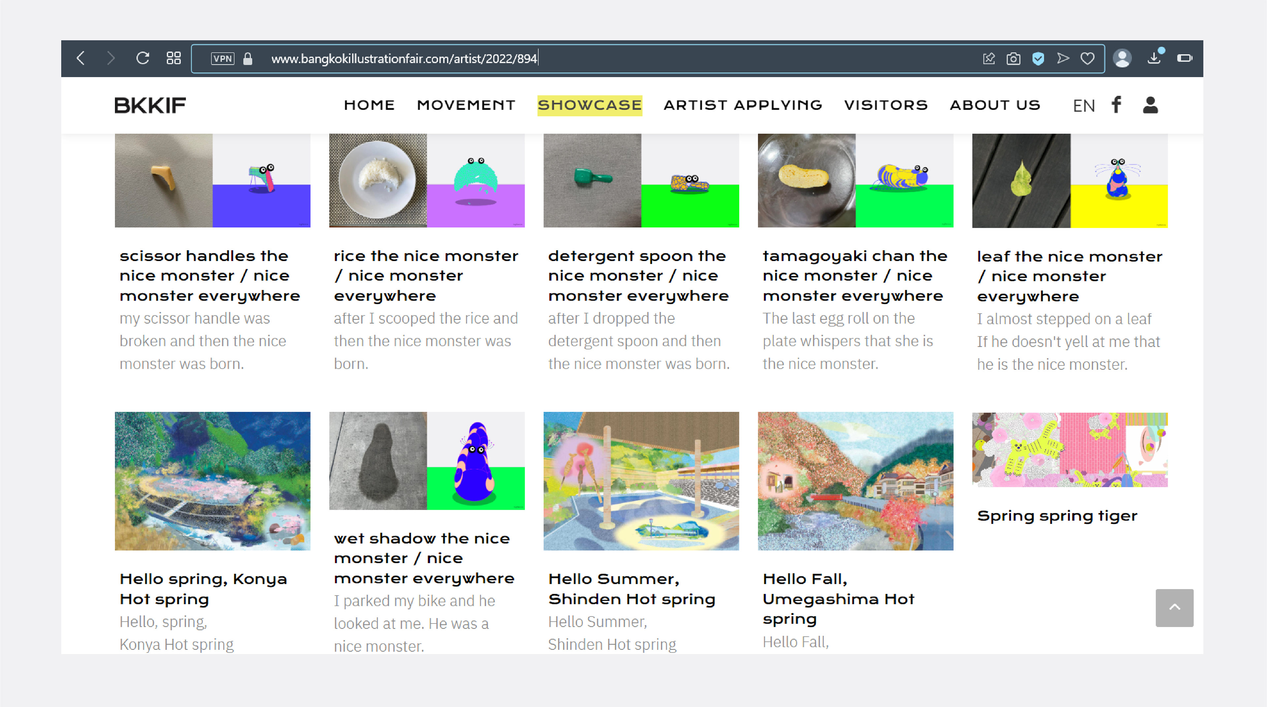Click 'I parked my bike' description text
Screen dimensions: 1267x707
pyautogui.click(x=414, y=624)
